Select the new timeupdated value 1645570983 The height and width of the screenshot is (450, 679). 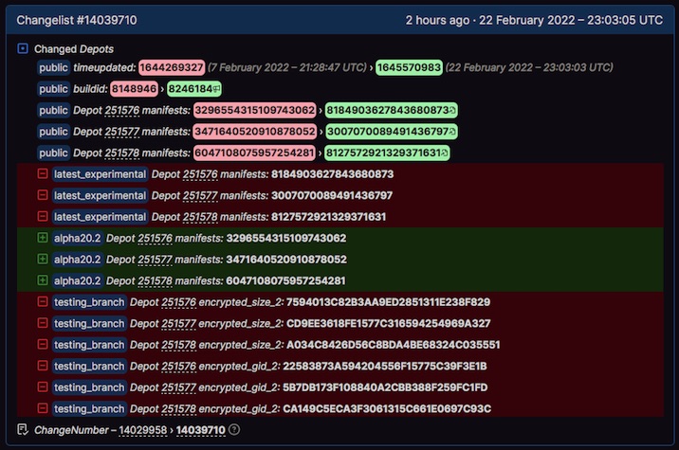(x=408, y=68)
